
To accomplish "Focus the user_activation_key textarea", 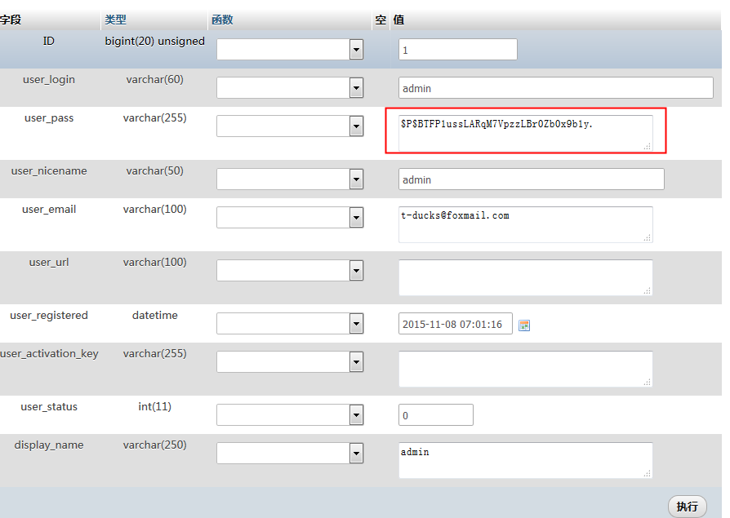I will 525,369.
